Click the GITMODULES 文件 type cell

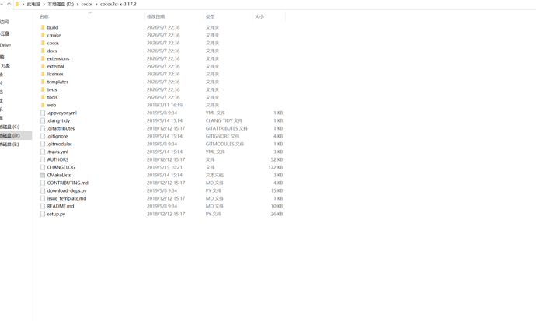pyautogui.click(x=224, y=144)
